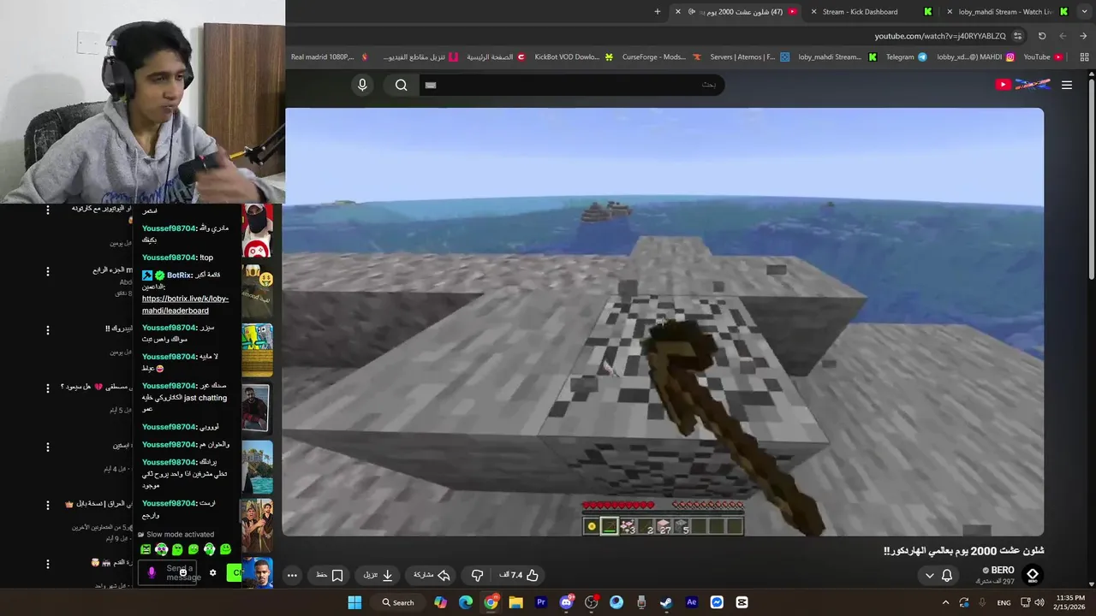Click the purple microphone icon in chat
This screenshot has height=616, width=1096.
pyautogui.click(x=152, y=572)
